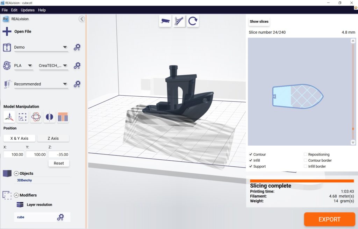Open the CreaTECH filament brand dropdown
358x229 pixels.
tap(53, 66)
